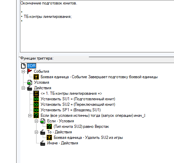Click the question mark icon of Если block

tap(36, 115)
